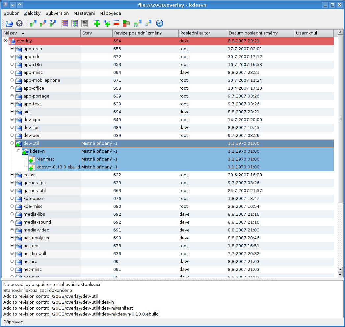This screenshot has height=327, width=345.
Task: Click the file list scrollbar up arrow
Action: (340, 32)
